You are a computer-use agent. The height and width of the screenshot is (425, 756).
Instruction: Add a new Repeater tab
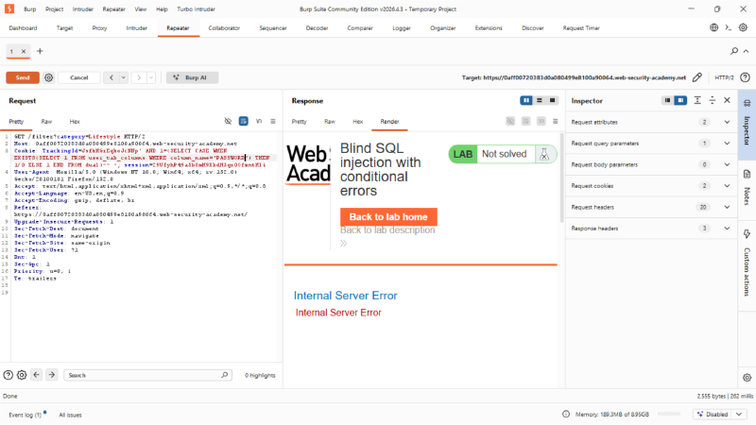(40, 51)
